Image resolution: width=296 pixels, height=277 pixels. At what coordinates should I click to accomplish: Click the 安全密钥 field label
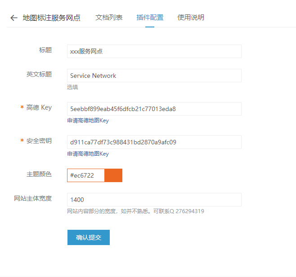39,141
